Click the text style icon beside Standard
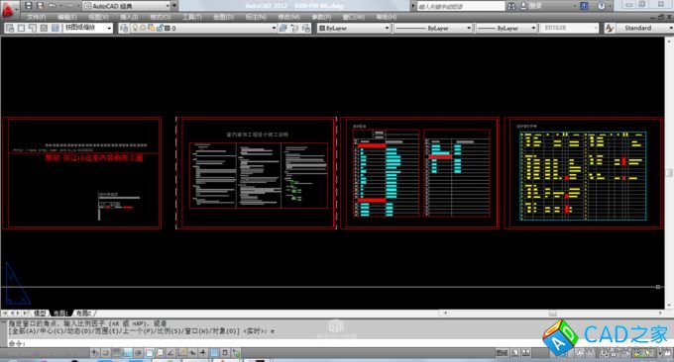Screen dimensions: 674x362 (609, 28)
